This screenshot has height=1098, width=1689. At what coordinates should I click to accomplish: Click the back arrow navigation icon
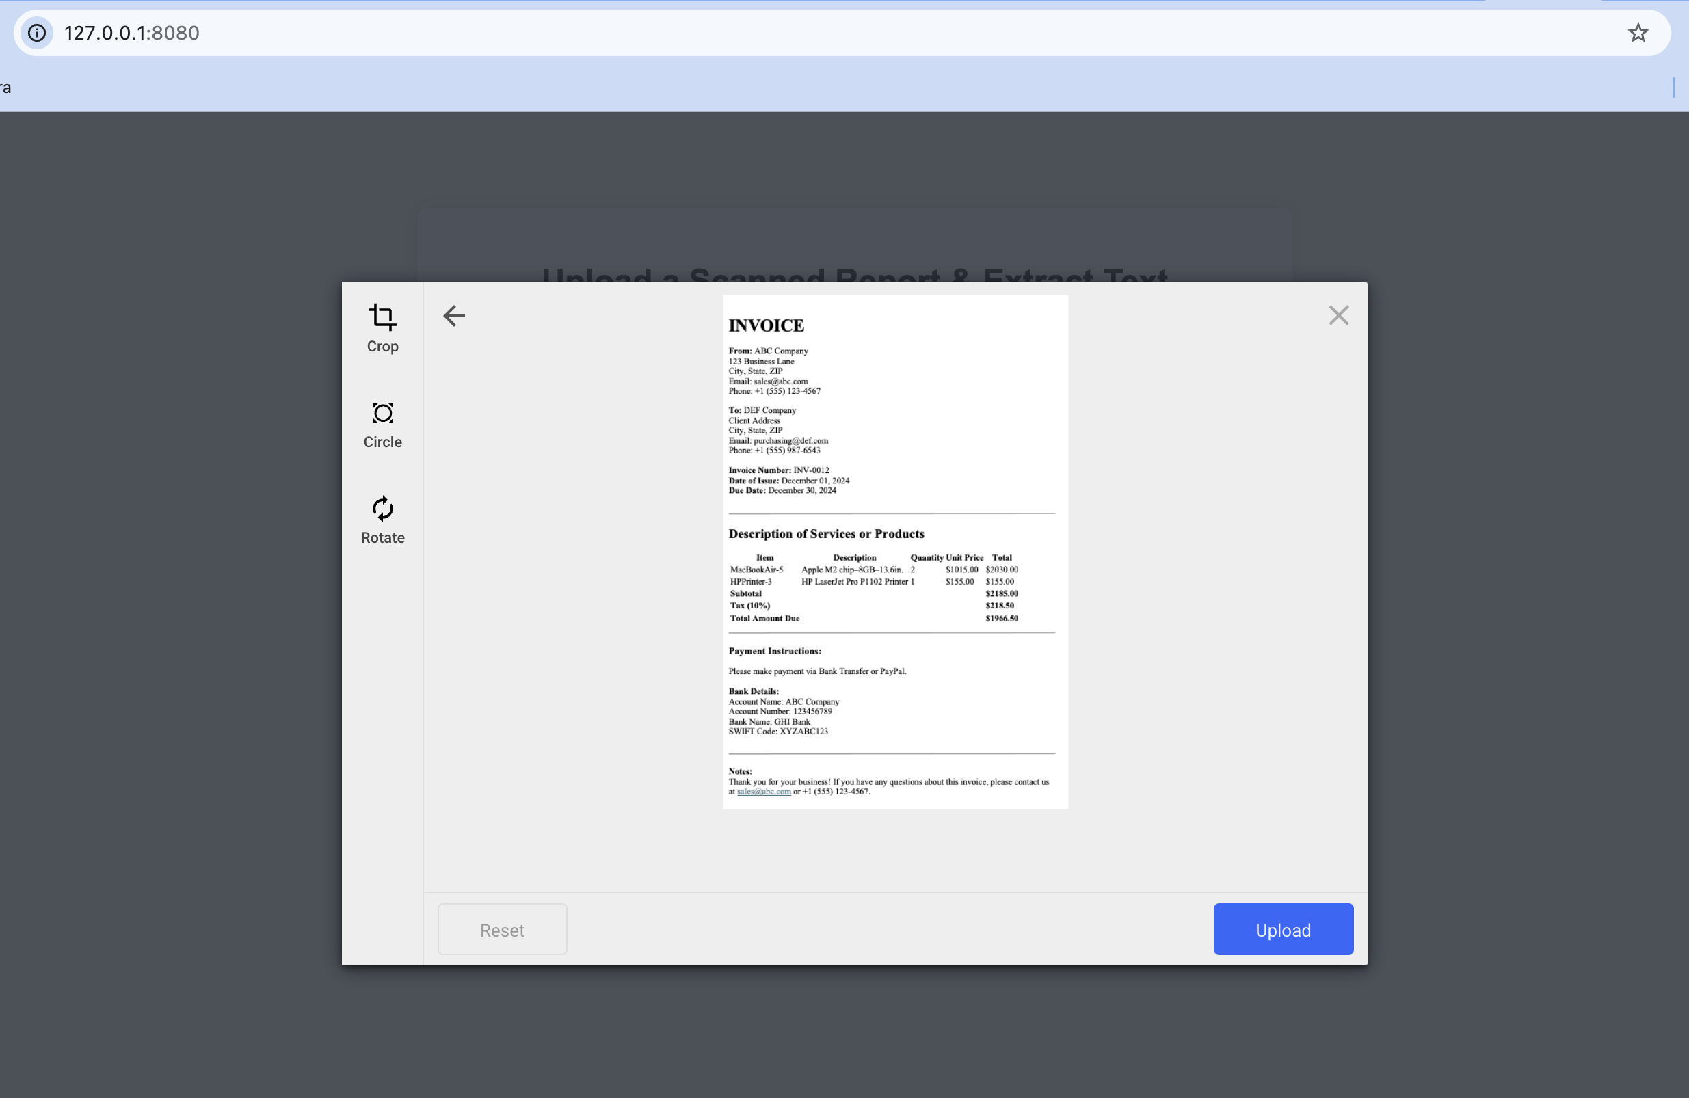pyautogui.click(x=453, y=317)
